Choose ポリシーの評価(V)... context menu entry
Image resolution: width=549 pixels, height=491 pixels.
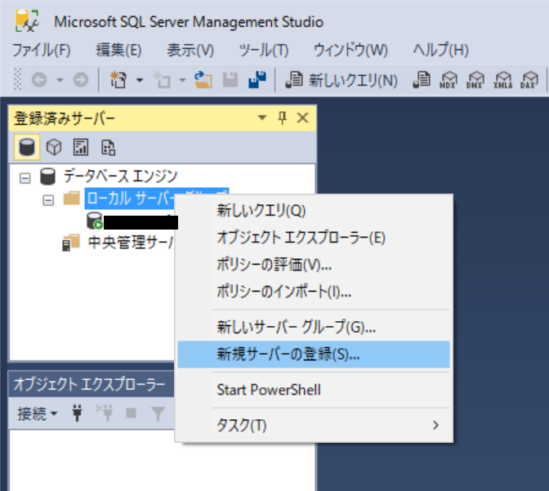pyautogui.click(x=314, y=265)
